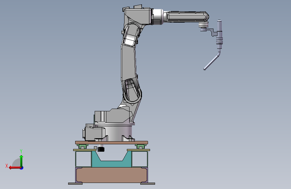Click the red X axis arrow of triad

coord(14,168)
